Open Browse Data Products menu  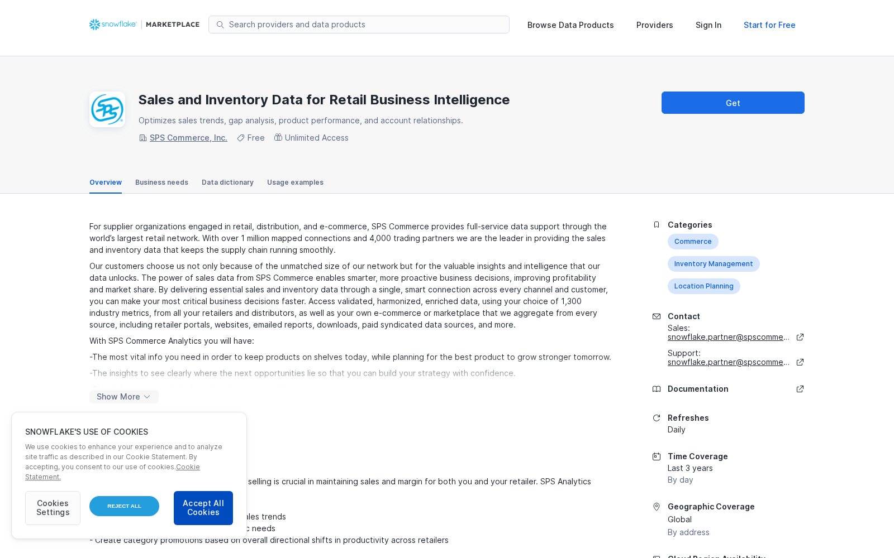coord(570,25)
